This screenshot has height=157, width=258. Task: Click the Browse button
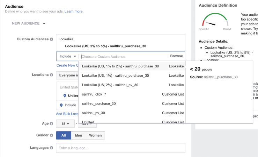tap(176, 56)
